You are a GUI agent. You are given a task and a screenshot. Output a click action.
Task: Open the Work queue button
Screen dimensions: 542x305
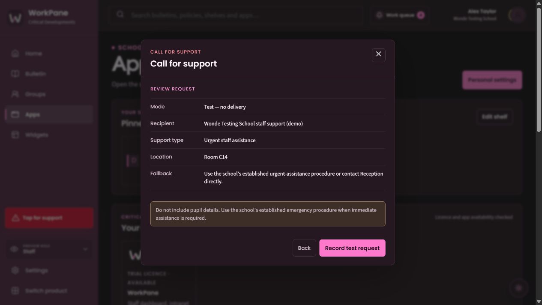(400, 15)
